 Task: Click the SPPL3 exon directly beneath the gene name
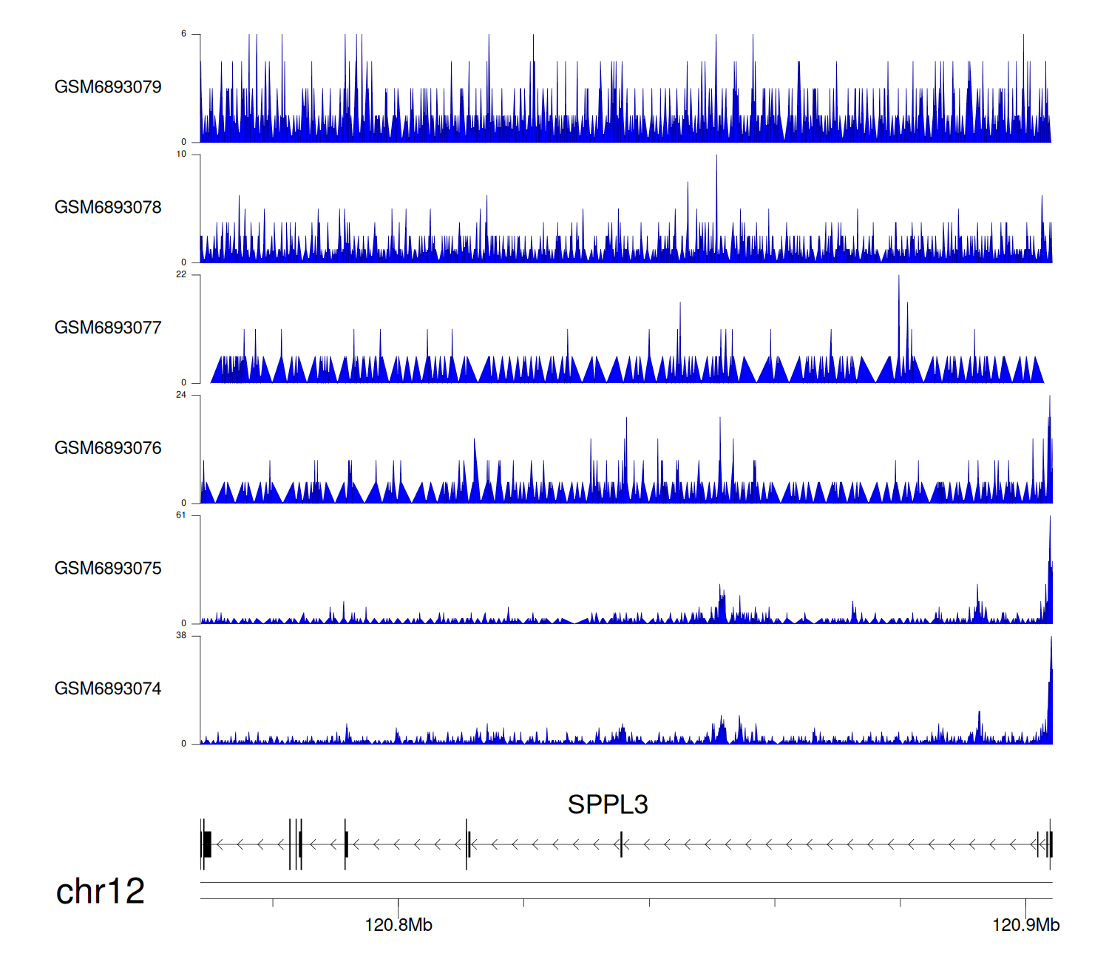pos(621,844)
